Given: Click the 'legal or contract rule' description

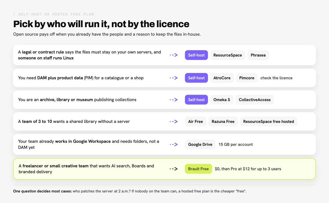Looking at the screenshot, I should pyautogui.click(x=90, y=55).
